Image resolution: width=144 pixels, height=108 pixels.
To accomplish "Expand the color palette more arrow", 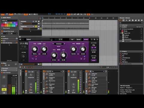I will pos(16,26).
